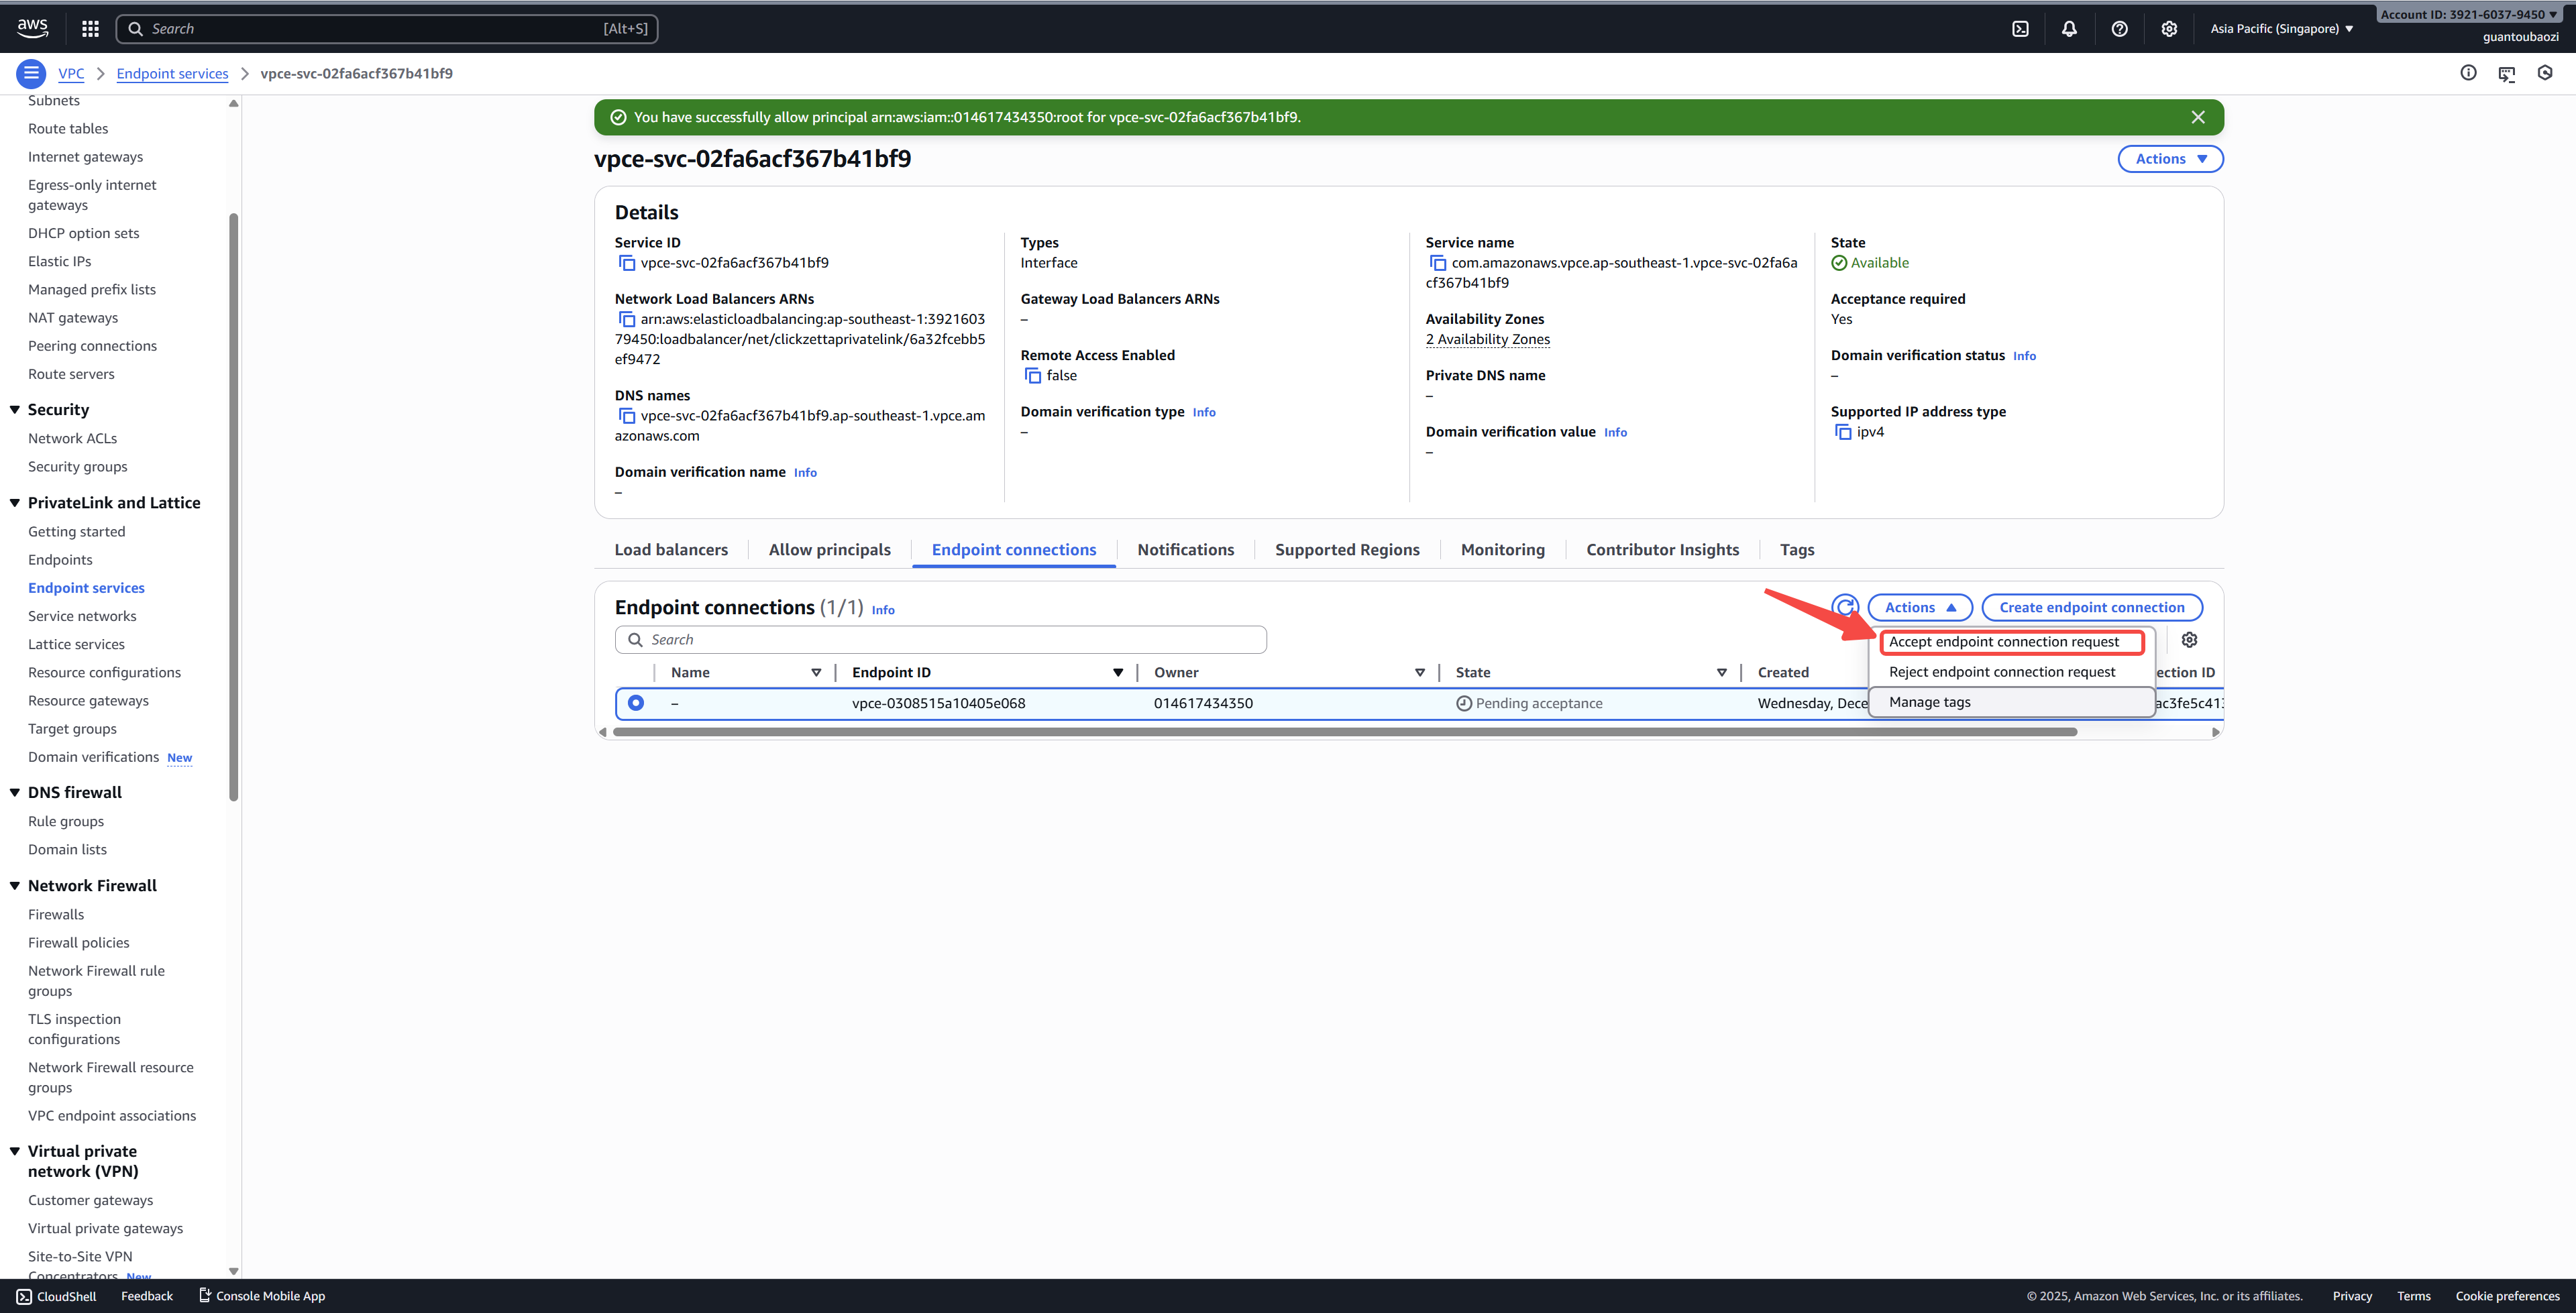
Task: Click the horizontal table scrollbar
Action: click(1344, 732)
